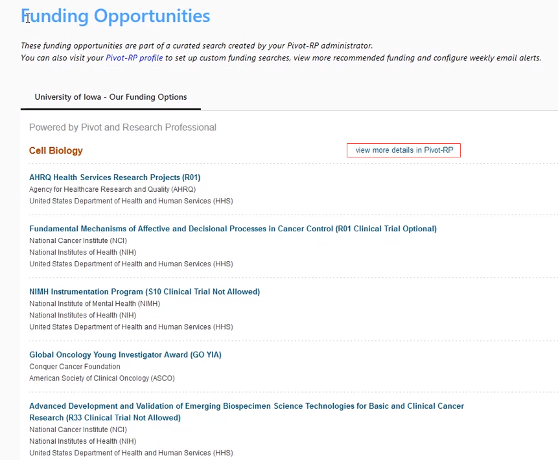Click Powered by Pivot and Research Professional text
The height and width of the screenshot is (460, 558).
point(122,128)
